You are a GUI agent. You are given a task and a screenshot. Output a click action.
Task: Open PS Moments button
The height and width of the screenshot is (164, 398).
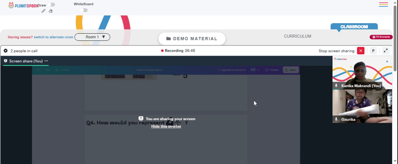(x=381, y=37)
